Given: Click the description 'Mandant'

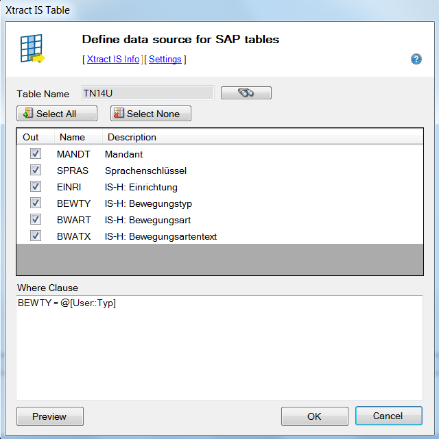Looking at the screenshot, I should click(123, 154).
